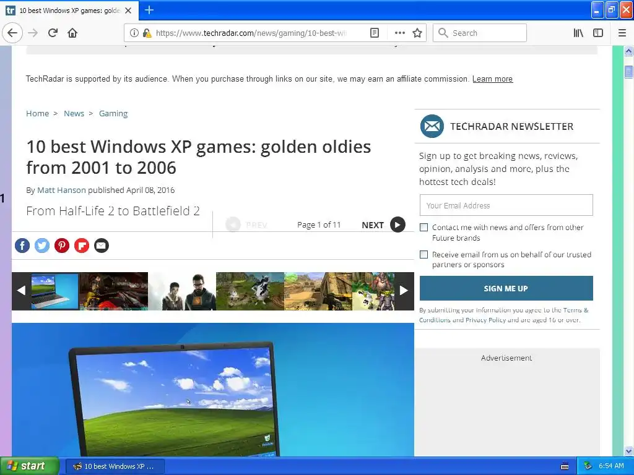Select the 10 best Windows XP games tab
This screenshot has height=475, width=634.
(69, 11)
